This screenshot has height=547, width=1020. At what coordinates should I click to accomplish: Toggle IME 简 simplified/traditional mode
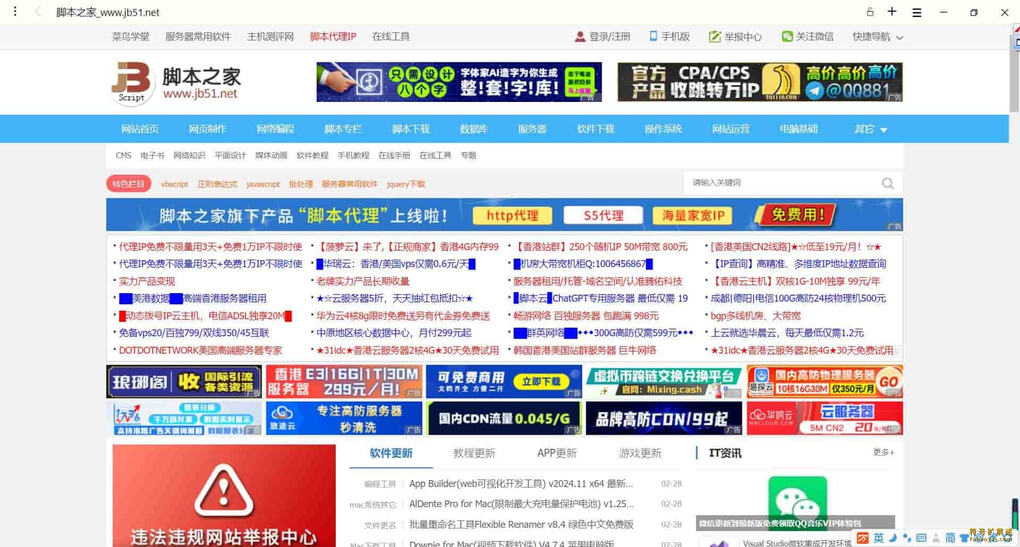point(950,538)
